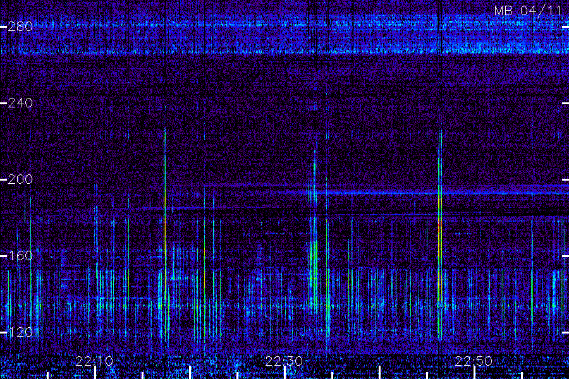This screenshot has height=379, width=569.
Task: Click the 22:50 time axis label
Action: [x=474, y=361]
